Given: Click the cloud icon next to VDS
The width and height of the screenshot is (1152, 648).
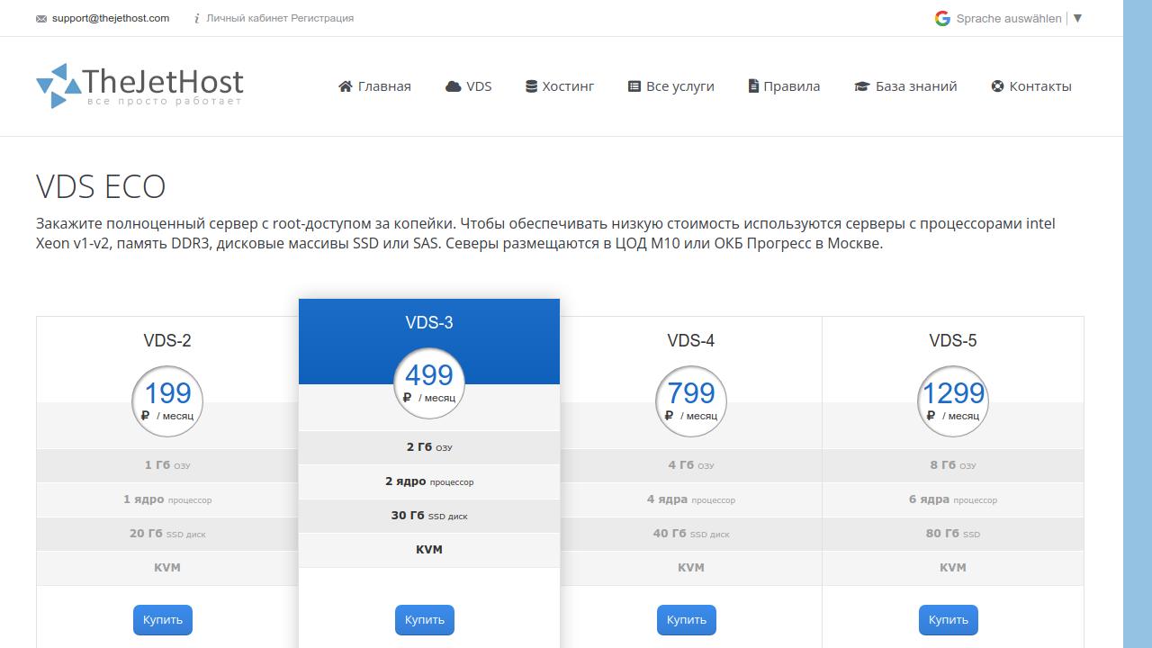Looking at the screenshot, I should [454, 86].
